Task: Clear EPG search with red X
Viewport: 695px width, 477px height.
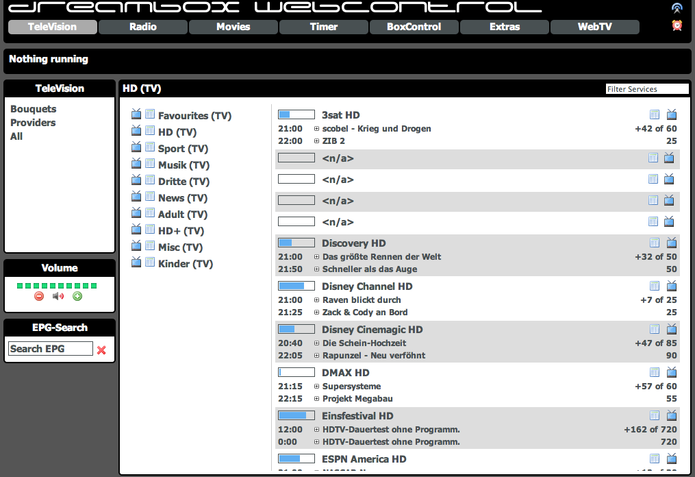Action: point(101,350)
